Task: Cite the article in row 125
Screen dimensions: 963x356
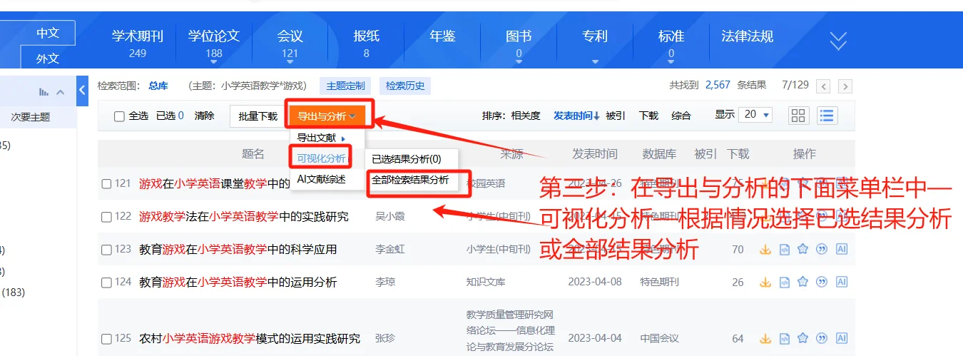Action: [822, 338]
